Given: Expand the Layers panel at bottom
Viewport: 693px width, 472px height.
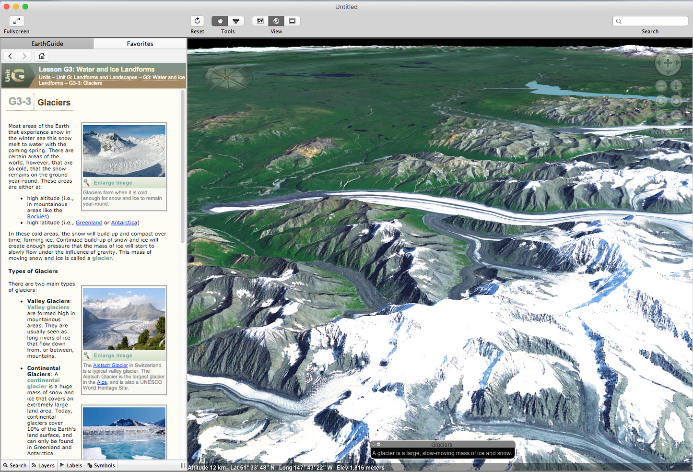Looking at the screenshot, I should coord(43,465).
